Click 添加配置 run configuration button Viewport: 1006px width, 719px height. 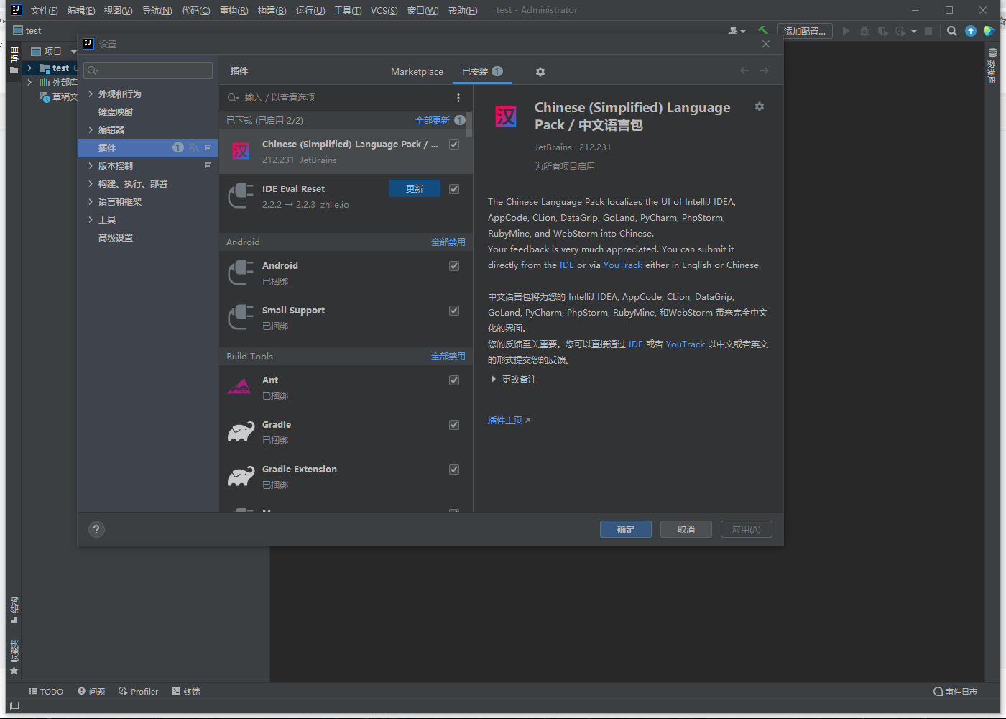coord(805,31)
